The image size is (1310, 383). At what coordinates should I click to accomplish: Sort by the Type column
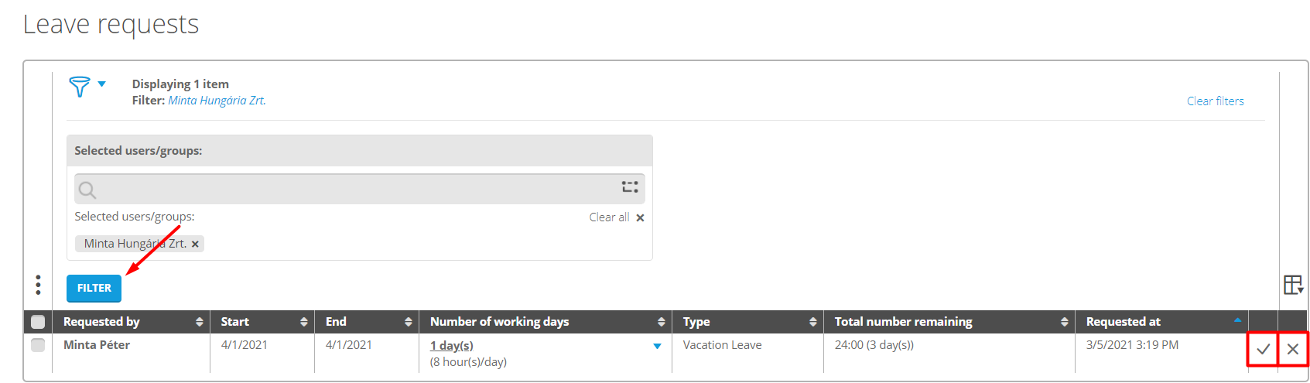tap(813, 322)
